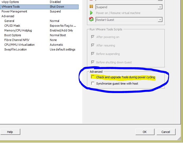The height and width of the screenshot is (143, 183).
Task: Toggle Before shutting down Guest checkbox
Action: [x=93, y=62]
